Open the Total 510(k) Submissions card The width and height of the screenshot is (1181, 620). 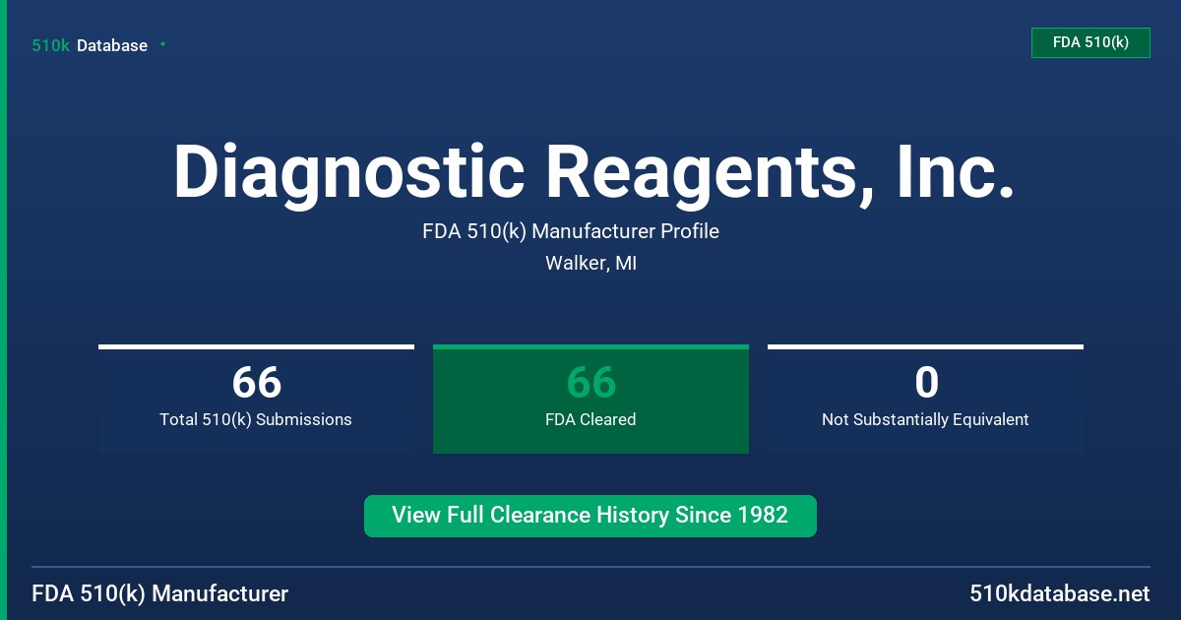(x=256, y=399)
